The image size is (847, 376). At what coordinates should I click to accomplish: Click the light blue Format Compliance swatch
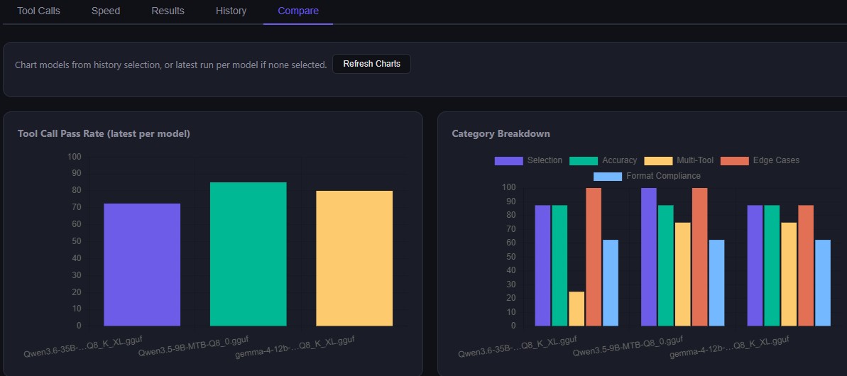pos(608,177)
